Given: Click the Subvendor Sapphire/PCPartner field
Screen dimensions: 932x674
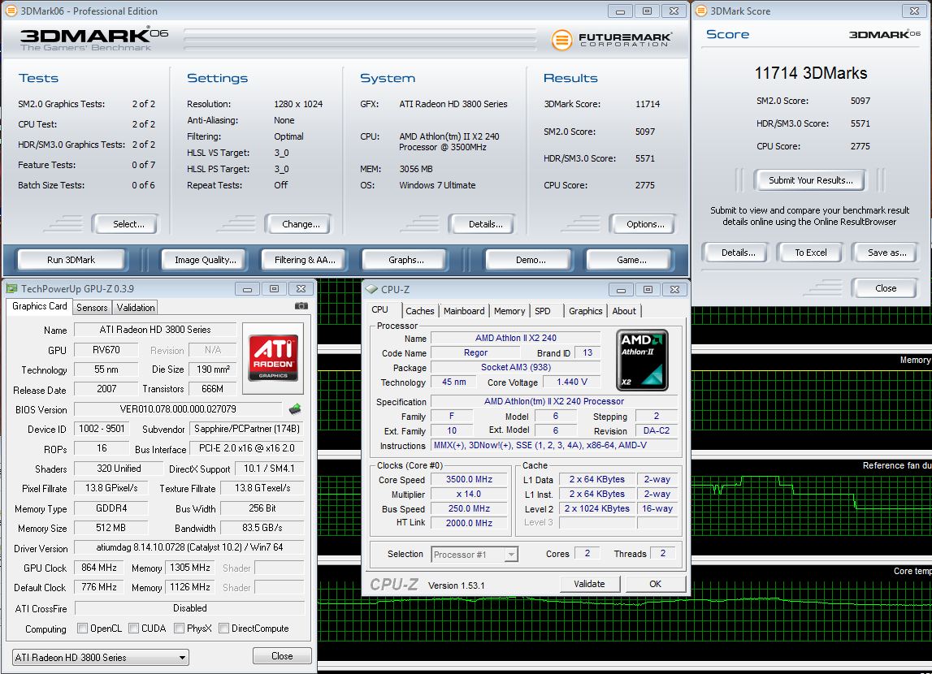Looking at the screenshot, I should (247, 429).
